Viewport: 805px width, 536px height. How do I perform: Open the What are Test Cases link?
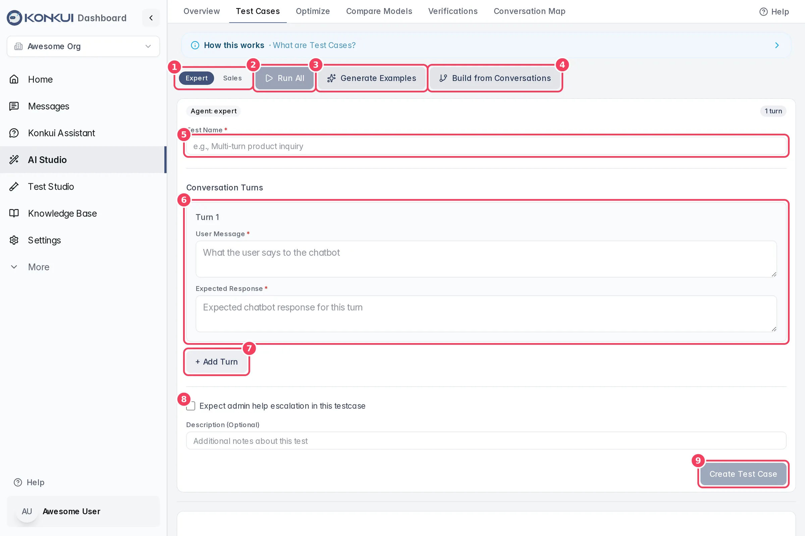(314, 45)
